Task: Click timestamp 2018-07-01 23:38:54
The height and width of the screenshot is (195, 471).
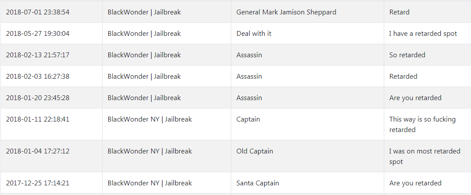Action: click(38, 12)
